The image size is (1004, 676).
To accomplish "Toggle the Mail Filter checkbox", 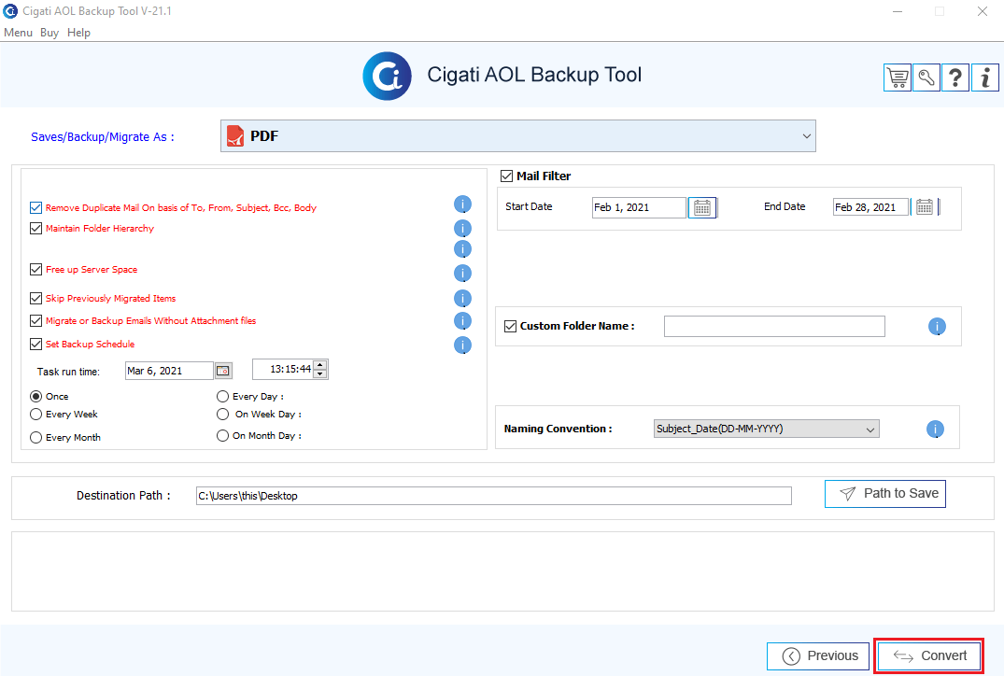I will click(x=506, y=176).
